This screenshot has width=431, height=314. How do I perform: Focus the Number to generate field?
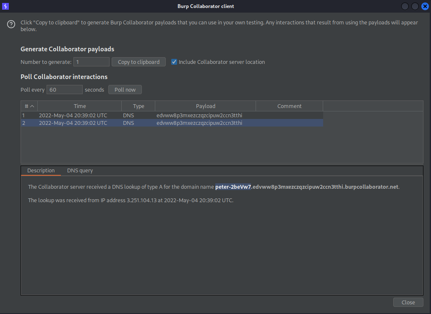91,62
